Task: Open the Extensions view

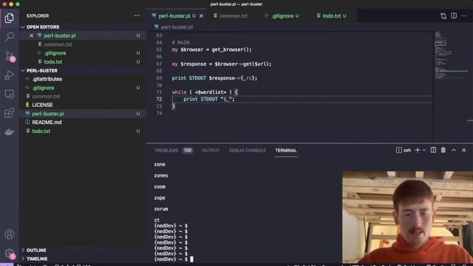Action: pyautogui.click(x=10, y=113)
